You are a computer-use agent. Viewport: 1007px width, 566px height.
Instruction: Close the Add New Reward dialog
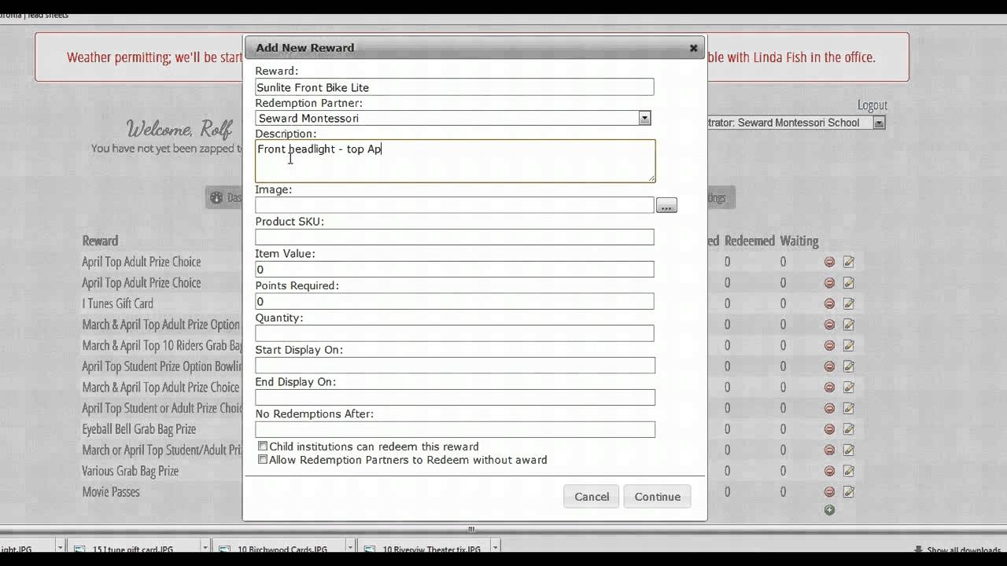coord(693,48)
